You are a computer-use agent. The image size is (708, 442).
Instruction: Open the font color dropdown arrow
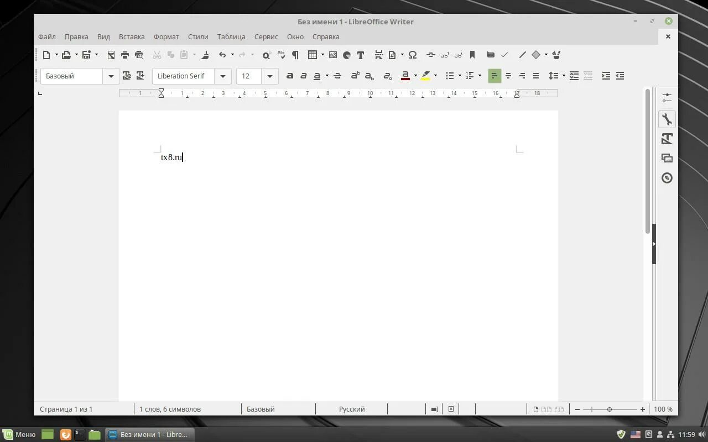coord(415,76)
